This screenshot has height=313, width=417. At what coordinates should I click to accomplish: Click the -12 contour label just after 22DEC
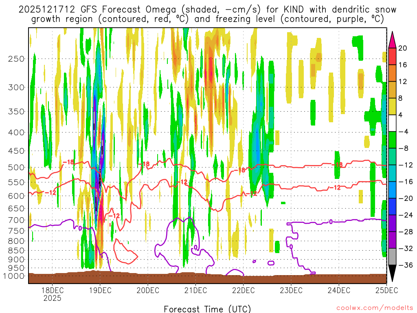tap(252, 193)
